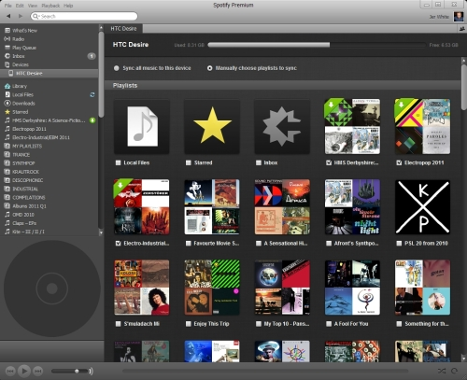The width and height of the screenshot is (467, 380).
Task: Open the Inbox sidebar item
Action: pyautogui.click(x=19, y=56)
